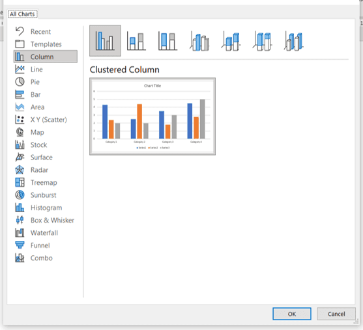Choose the 3-D 100% Stacked Column icon

[x=262, y=41]
